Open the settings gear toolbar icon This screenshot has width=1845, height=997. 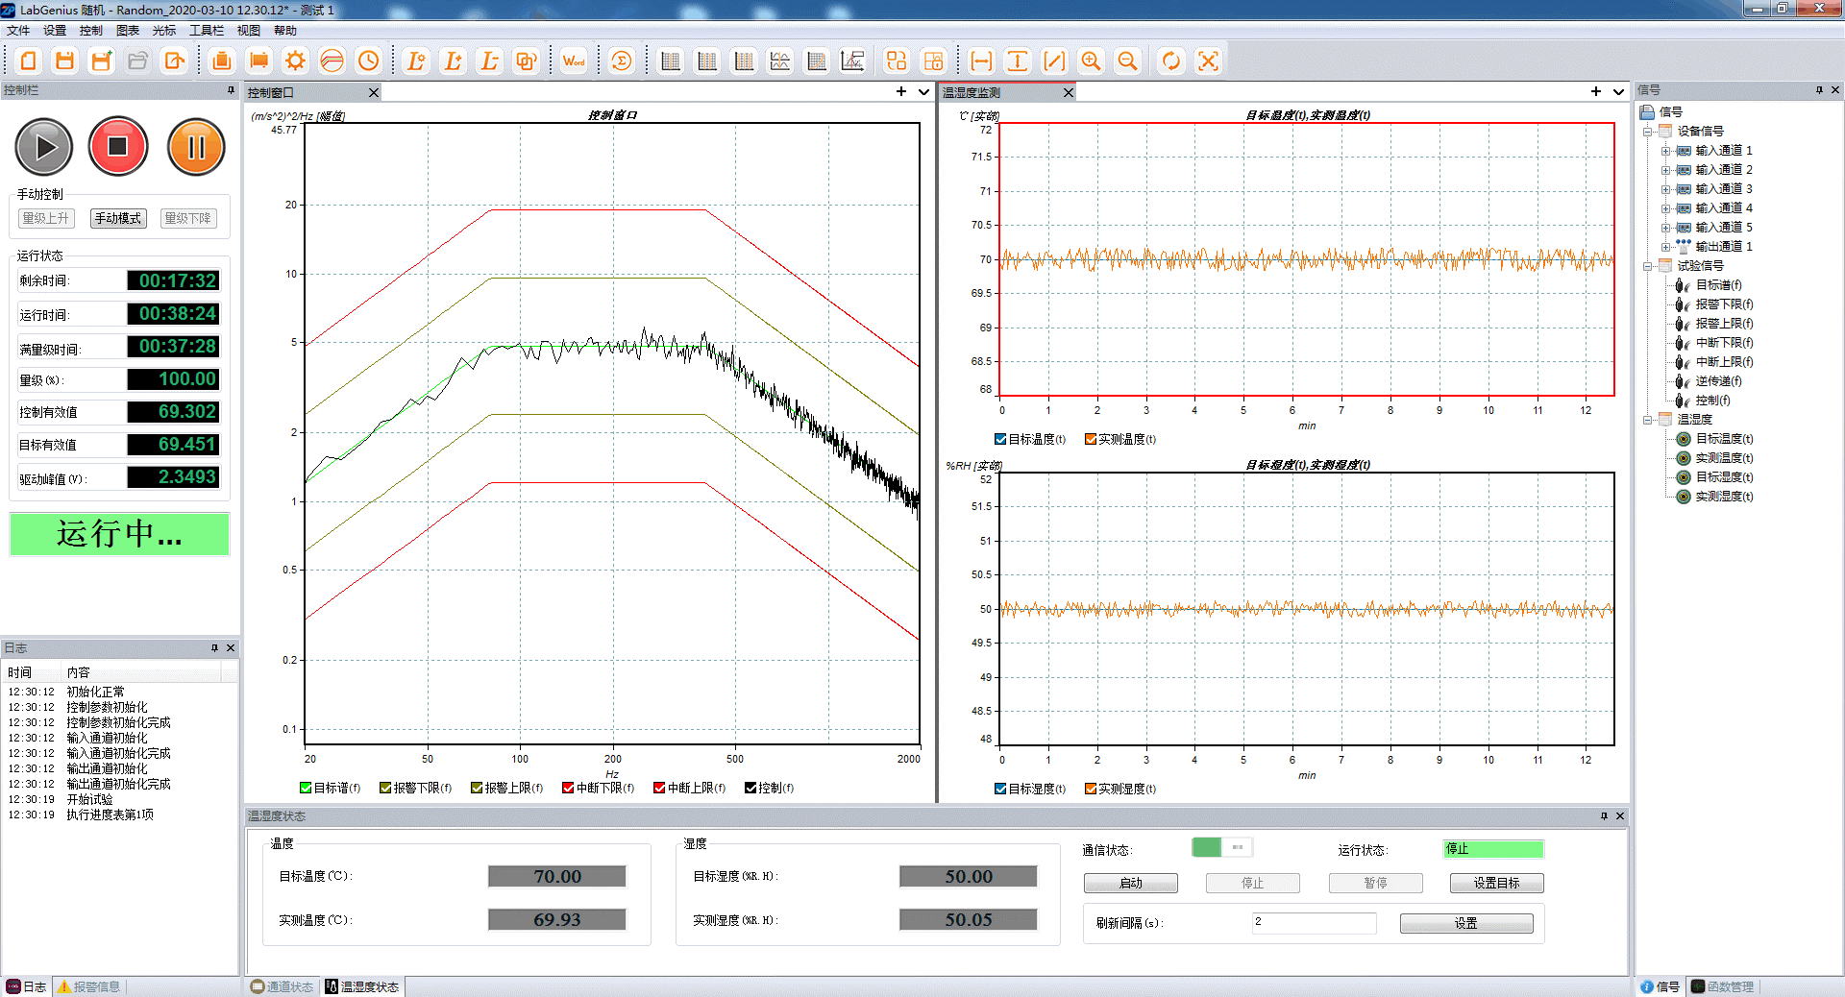295,61
